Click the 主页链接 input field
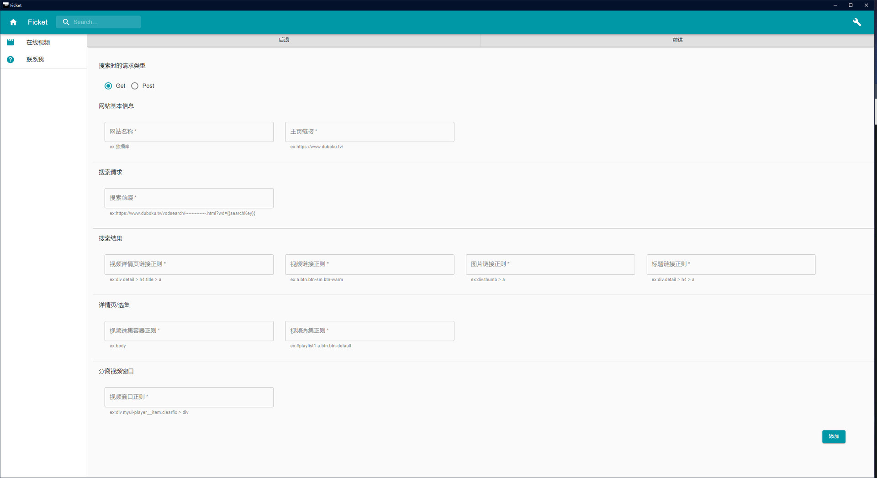This screenshot has height=478, width=877. [x=370, y=131]
